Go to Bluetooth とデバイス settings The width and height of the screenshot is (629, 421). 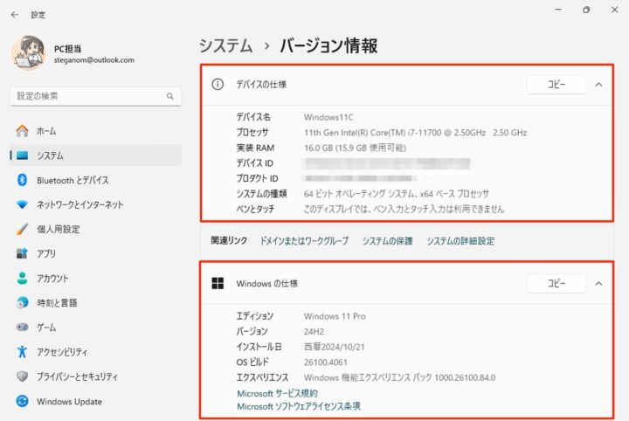[x=95, y=180]
